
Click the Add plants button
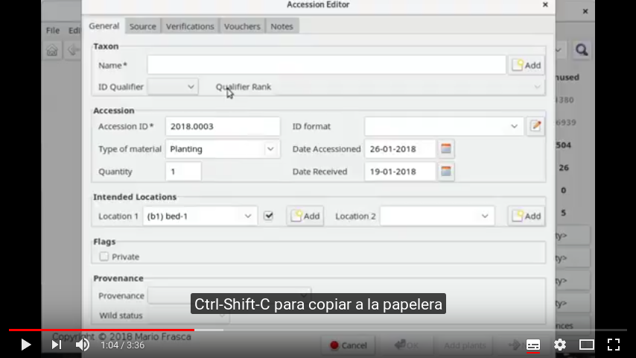click(465, 345)
